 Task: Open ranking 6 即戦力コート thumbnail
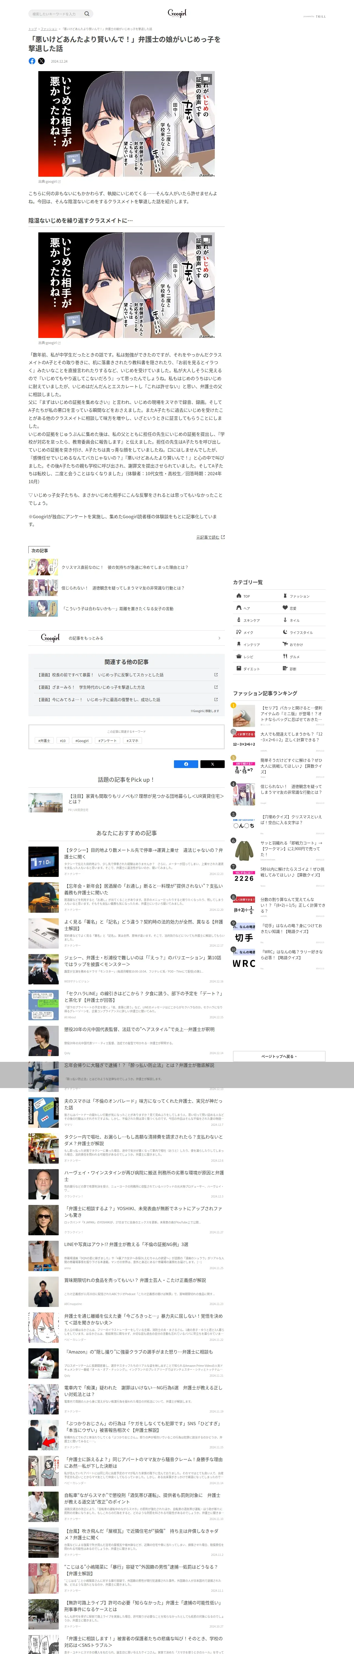point(244,851)
